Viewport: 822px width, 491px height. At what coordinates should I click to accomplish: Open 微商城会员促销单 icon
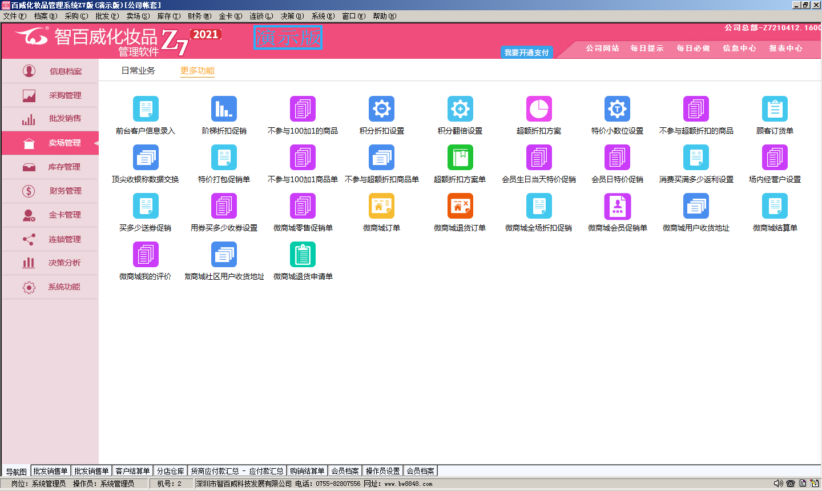tap(617, 206)
